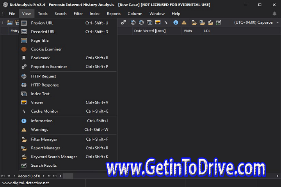This screenshot has width=281, height=187.
Task: Select Cache Monitor in the menu
Action: coord(68,111)
